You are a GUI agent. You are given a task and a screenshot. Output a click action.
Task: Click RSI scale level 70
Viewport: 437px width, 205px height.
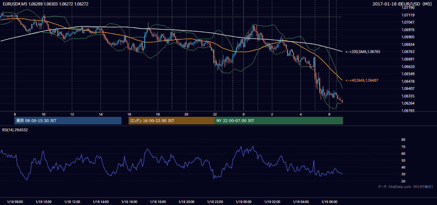[x=403, y=147]
